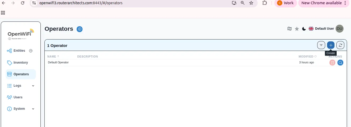Select Operators in the sidebar
This screenshot has height=127, width=351.
[x=21, y=74]
